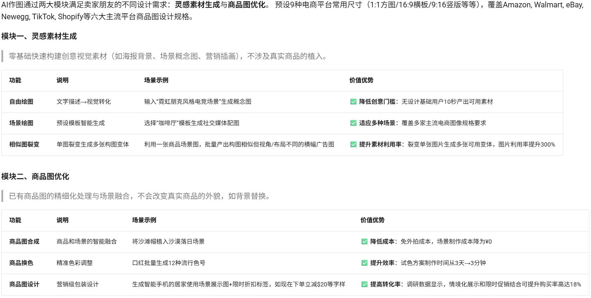
Task: Click the 自由绘图 row label
Action: coord(21,102)
